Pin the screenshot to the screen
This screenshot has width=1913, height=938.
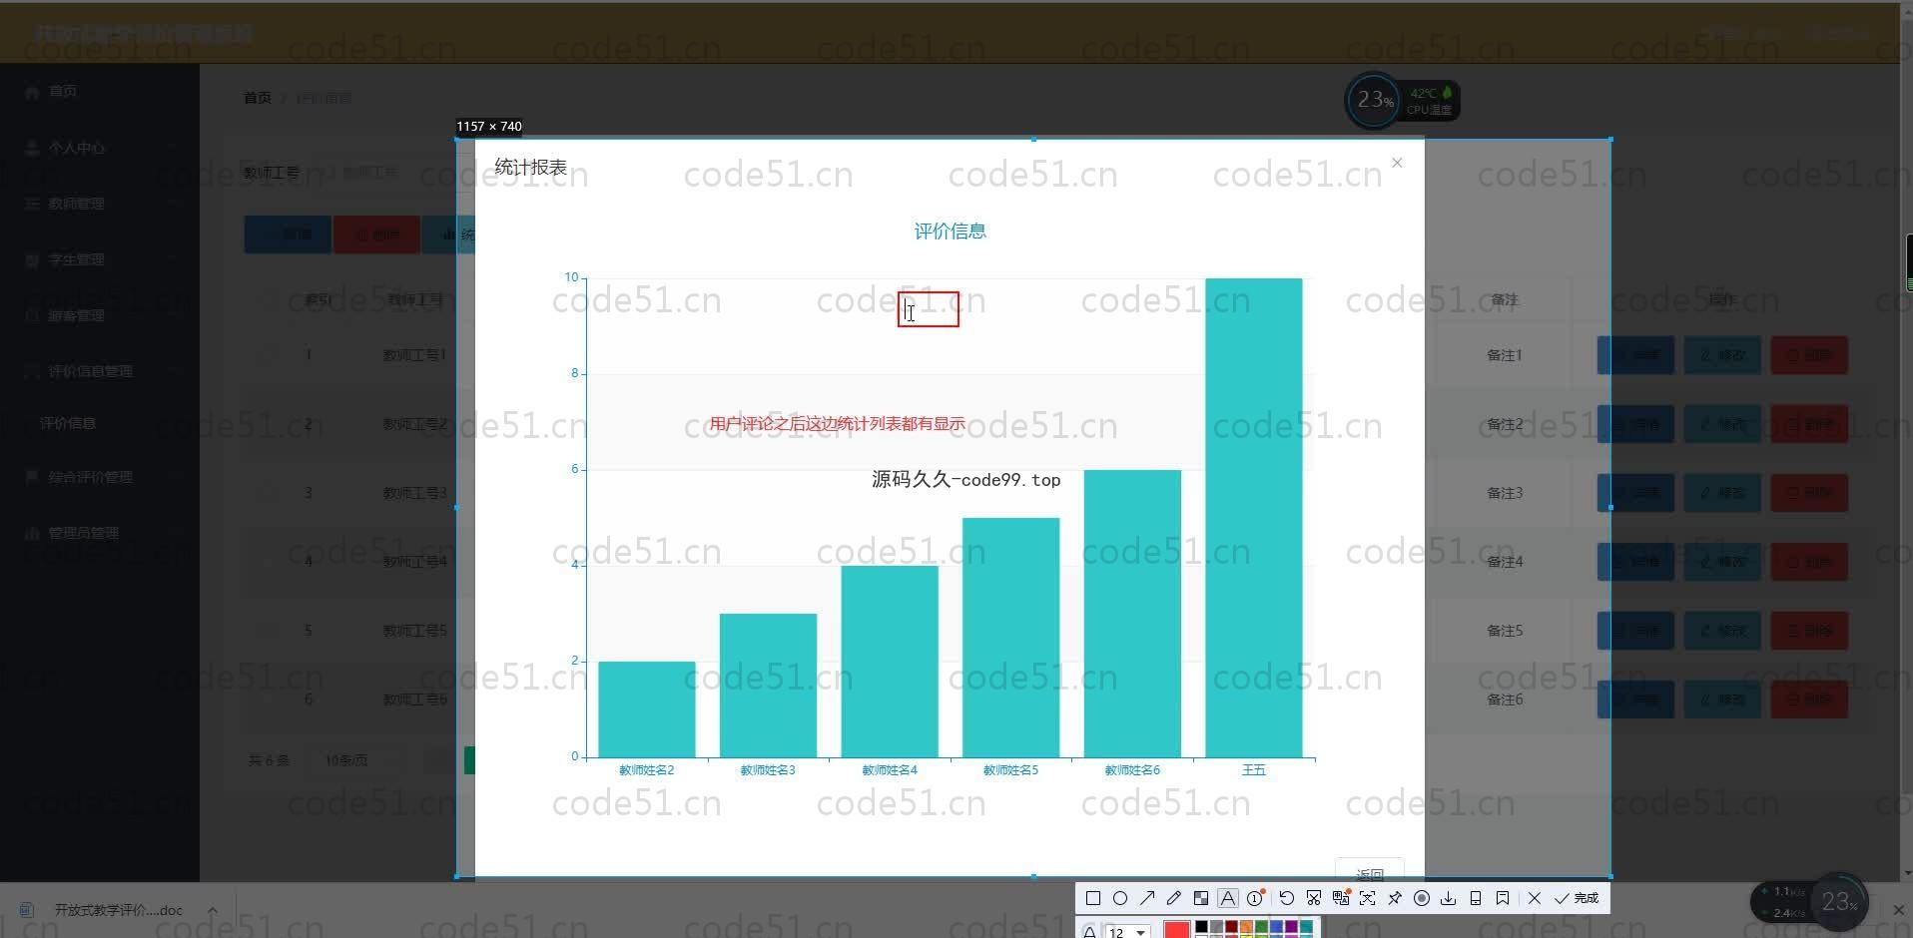pos(1395,898)
